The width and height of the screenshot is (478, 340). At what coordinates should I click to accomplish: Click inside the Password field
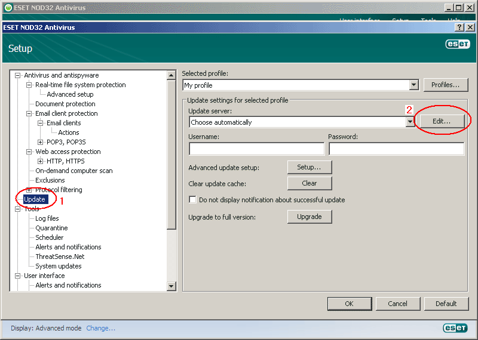[x=396, y=149]
